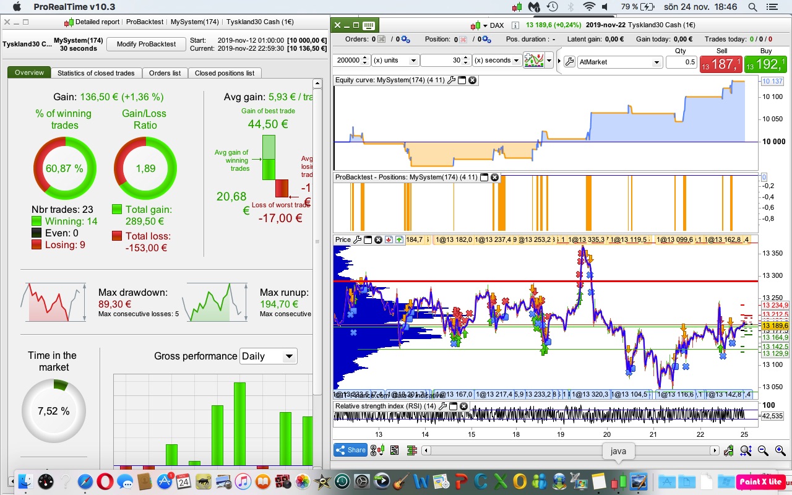Sell at 13 187 price button

tap(721, 63)
